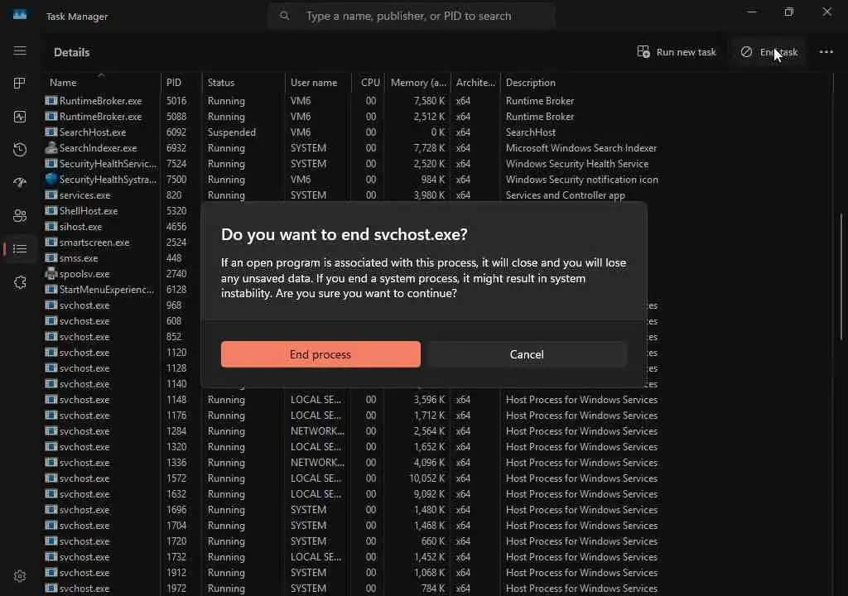Sort by the Architecture column header
The height and width of the screenshot is (596, 848).
[475, 83]
